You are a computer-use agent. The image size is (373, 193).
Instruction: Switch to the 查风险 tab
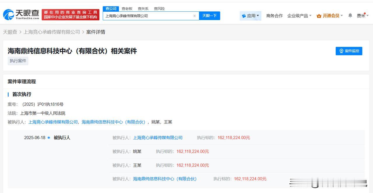pyautogui.click(x=159, y=9)
